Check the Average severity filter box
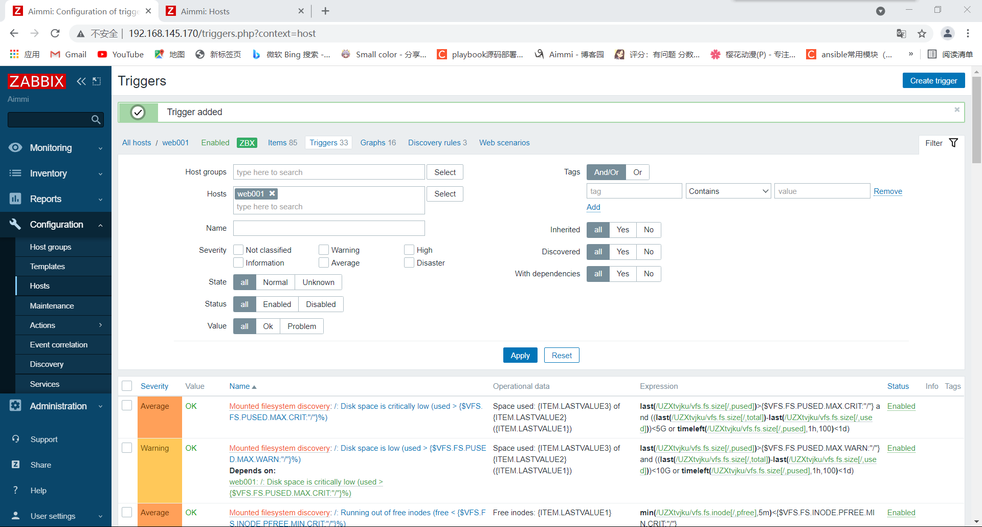982x527 pixels. [x=324, y=263]
